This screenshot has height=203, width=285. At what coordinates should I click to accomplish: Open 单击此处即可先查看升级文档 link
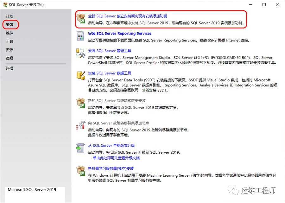pos(116,158)
